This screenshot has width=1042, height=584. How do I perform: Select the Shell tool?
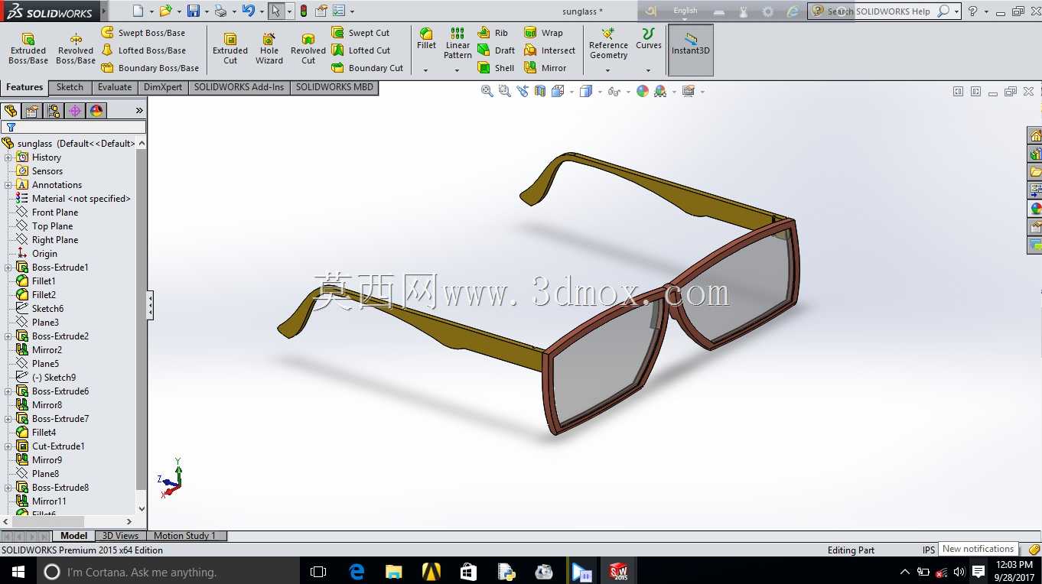[496, 68]
